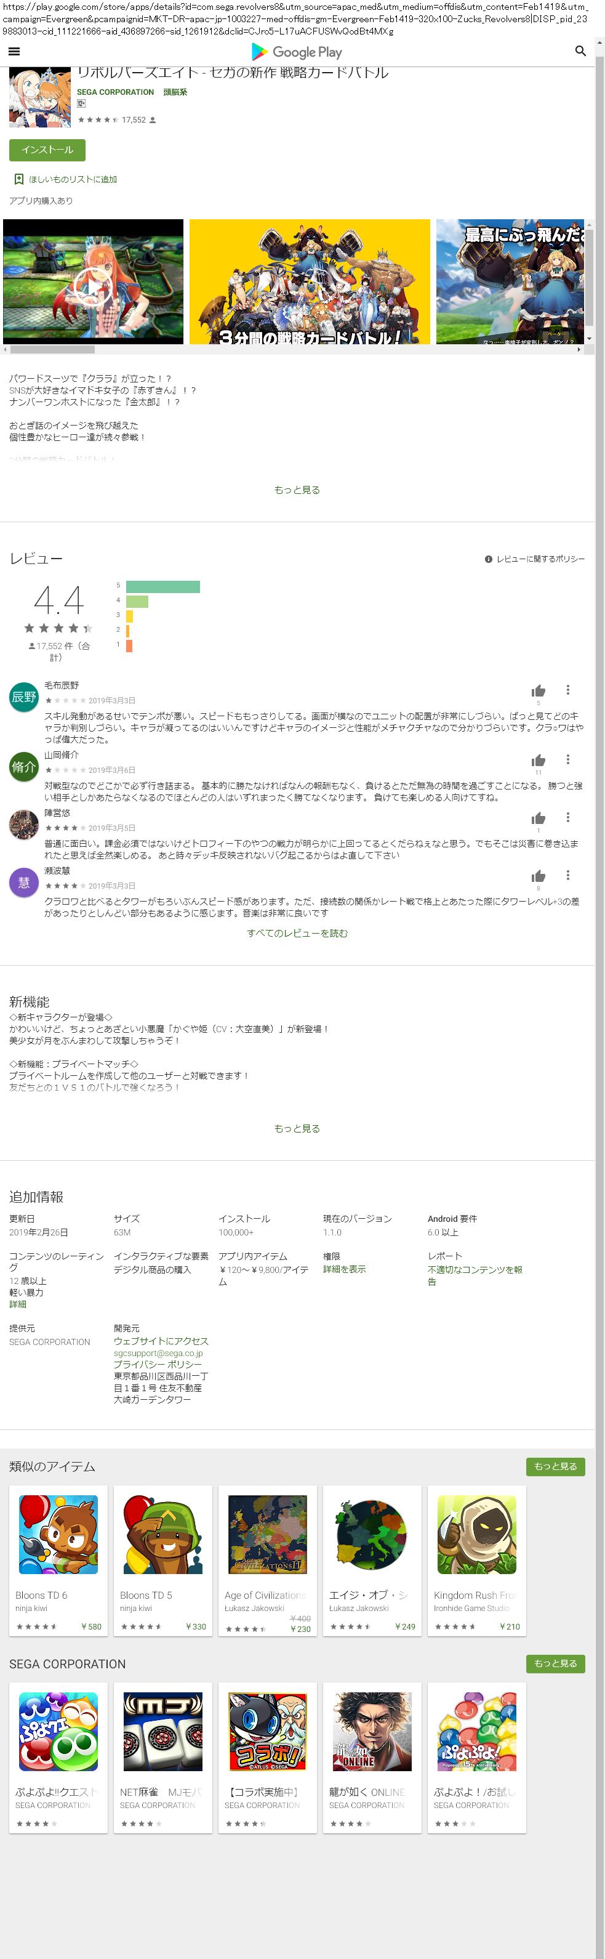Mark 毛布辰野's review as helpful
This screenshot has width=605, height=1959.
(538, 690)
